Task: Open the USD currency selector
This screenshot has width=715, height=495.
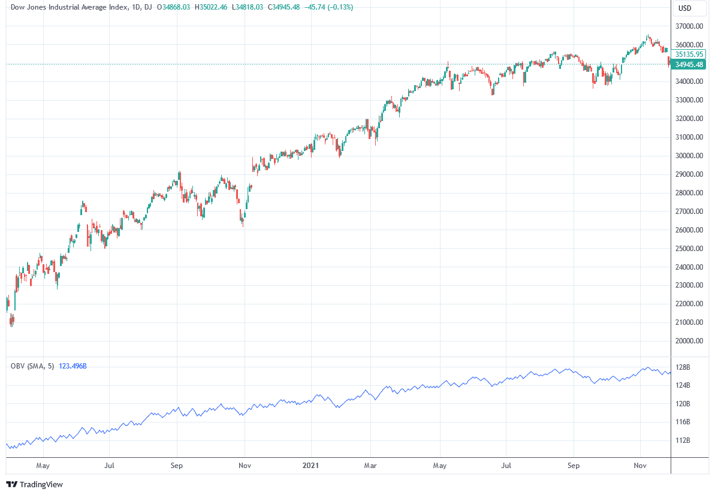Action: (684, 8)
